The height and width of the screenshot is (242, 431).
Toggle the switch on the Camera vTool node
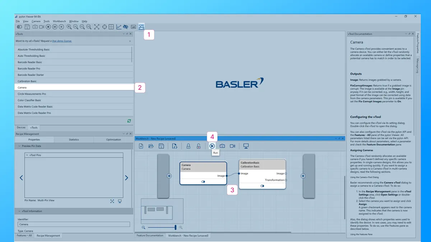pos(203,182)
